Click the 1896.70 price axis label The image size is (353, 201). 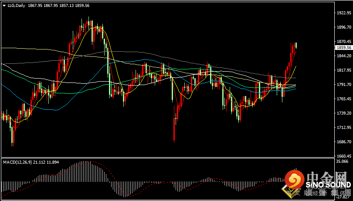[x=344, y=27]
